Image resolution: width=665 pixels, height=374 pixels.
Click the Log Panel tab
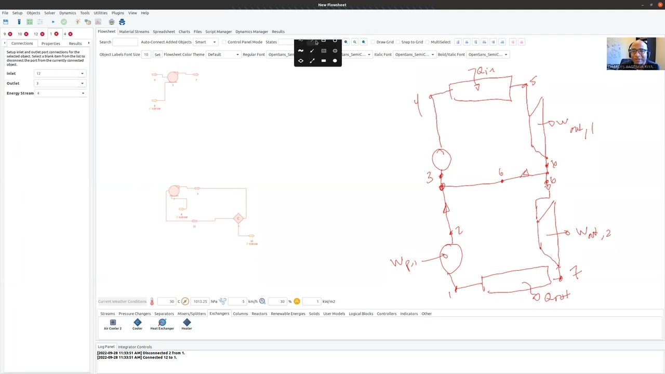(106, 347)
